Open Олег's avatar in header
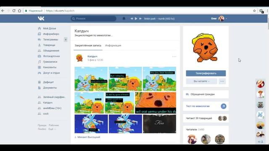 click(x=222, y=18)
